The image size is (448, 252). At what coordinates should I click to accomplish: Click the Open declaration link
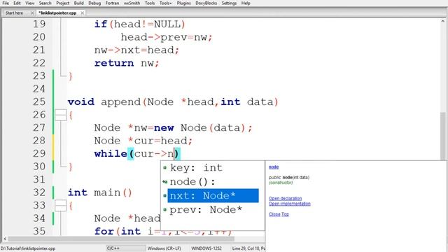(x=285, y=198)
